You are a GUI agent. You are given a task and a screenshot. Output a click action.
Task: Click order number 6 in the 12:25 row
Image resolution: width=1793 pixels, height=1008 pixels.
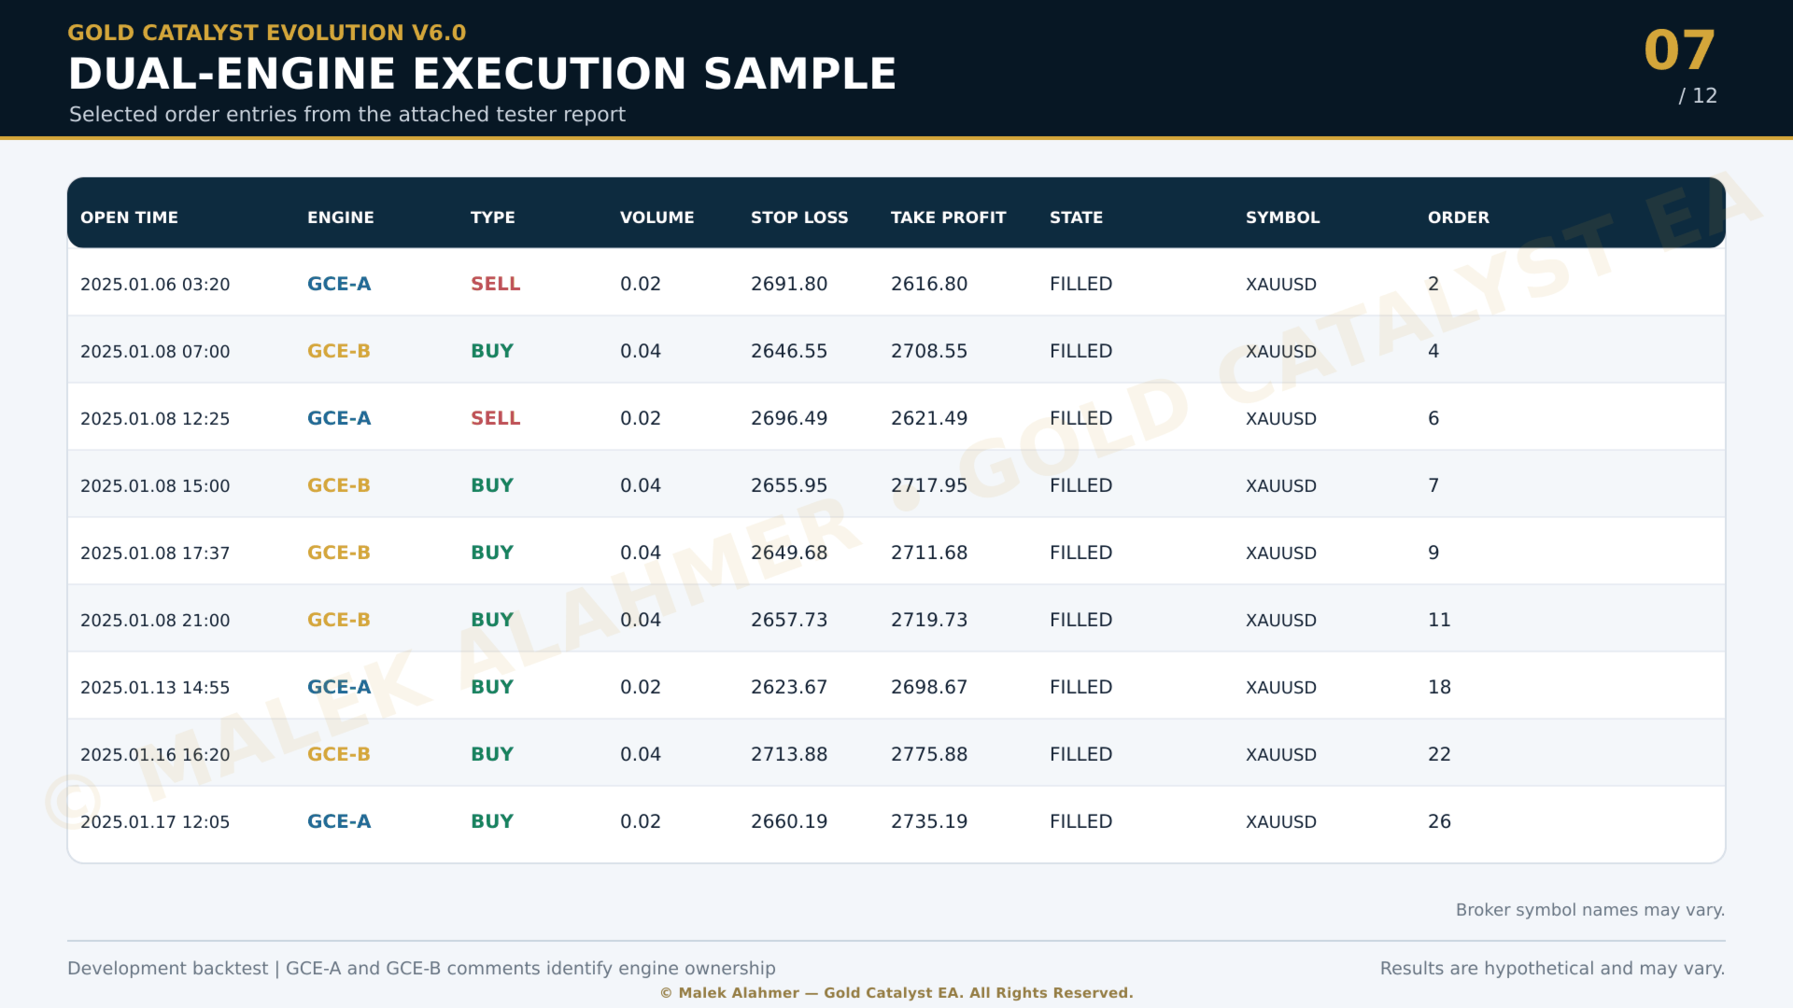coord(1433,418)
